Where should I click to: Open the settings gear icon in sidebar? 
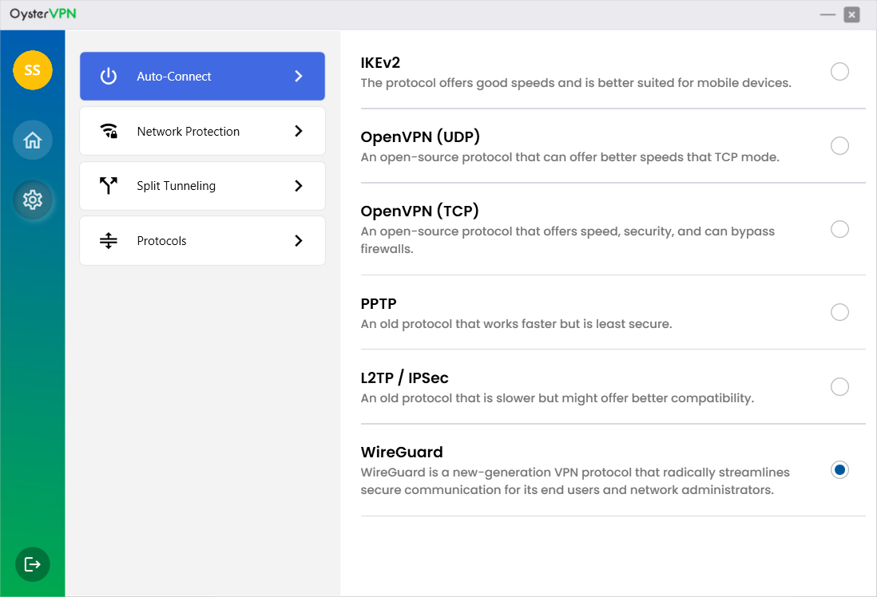[x=33, y=200]
